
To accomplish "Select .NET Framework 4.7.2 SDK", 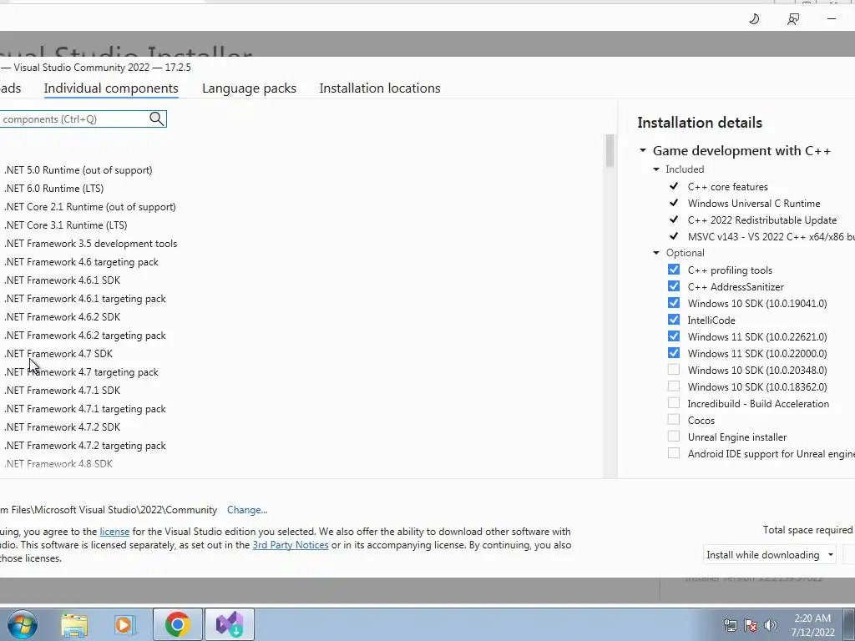I will 62,427.
